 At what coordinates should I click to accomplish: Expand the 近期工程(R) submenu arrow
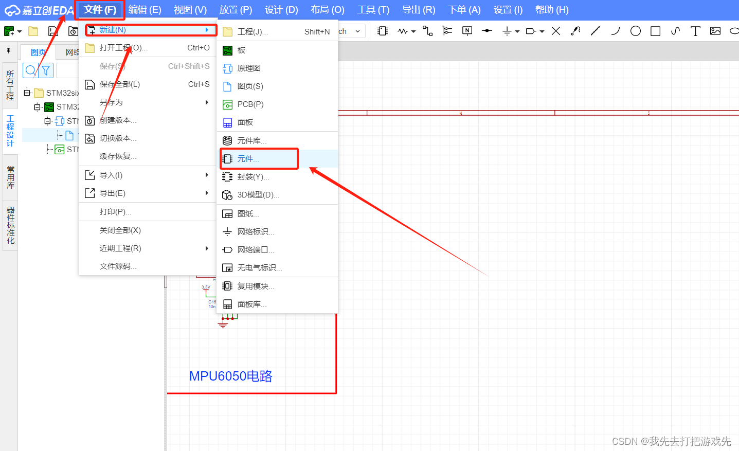click(x=207, y=248)
